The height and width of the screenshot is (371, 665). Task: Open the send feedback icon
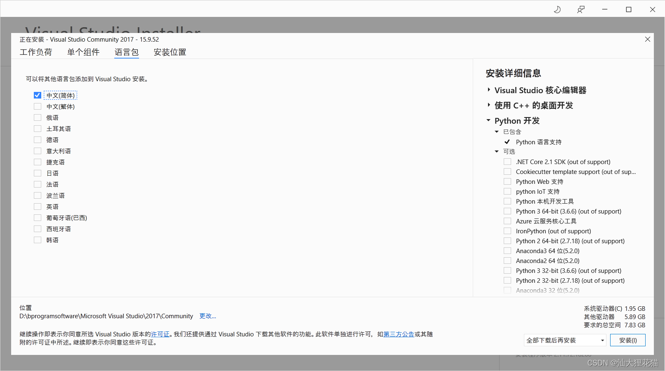581,9
